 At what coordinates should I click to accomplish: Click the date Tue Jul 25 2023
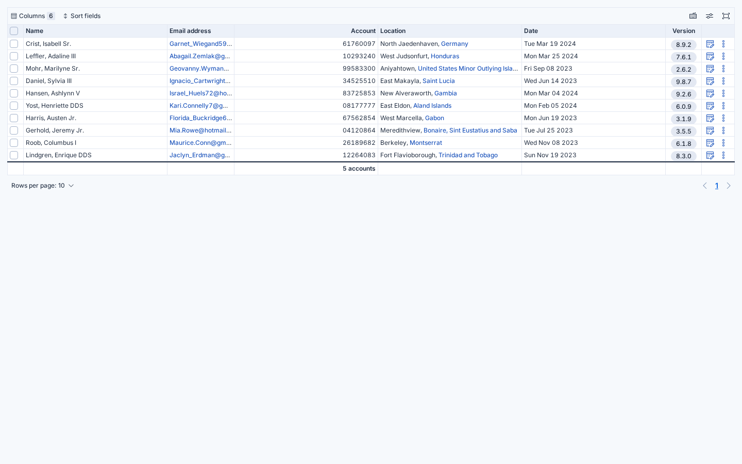pyautogui.click(x=548, y=130)
